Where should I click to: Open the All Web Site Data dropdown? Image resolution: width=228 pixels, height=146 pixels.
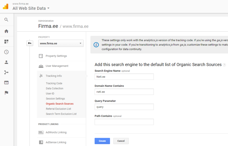click(31, 8)
